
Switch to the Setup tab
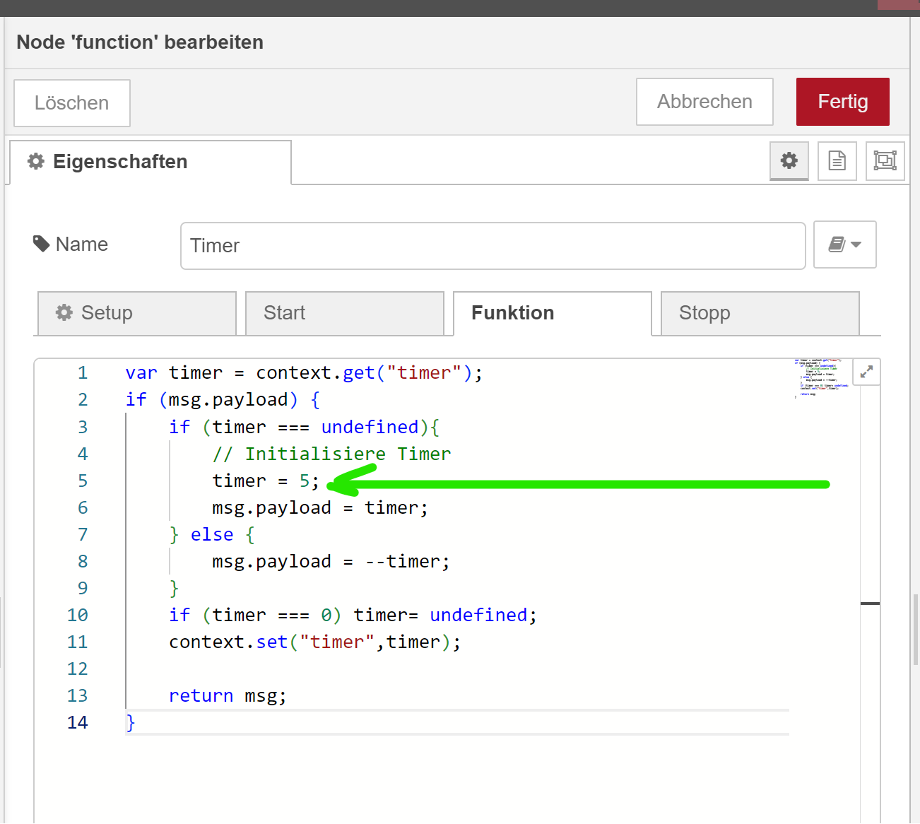click(137, 313)
